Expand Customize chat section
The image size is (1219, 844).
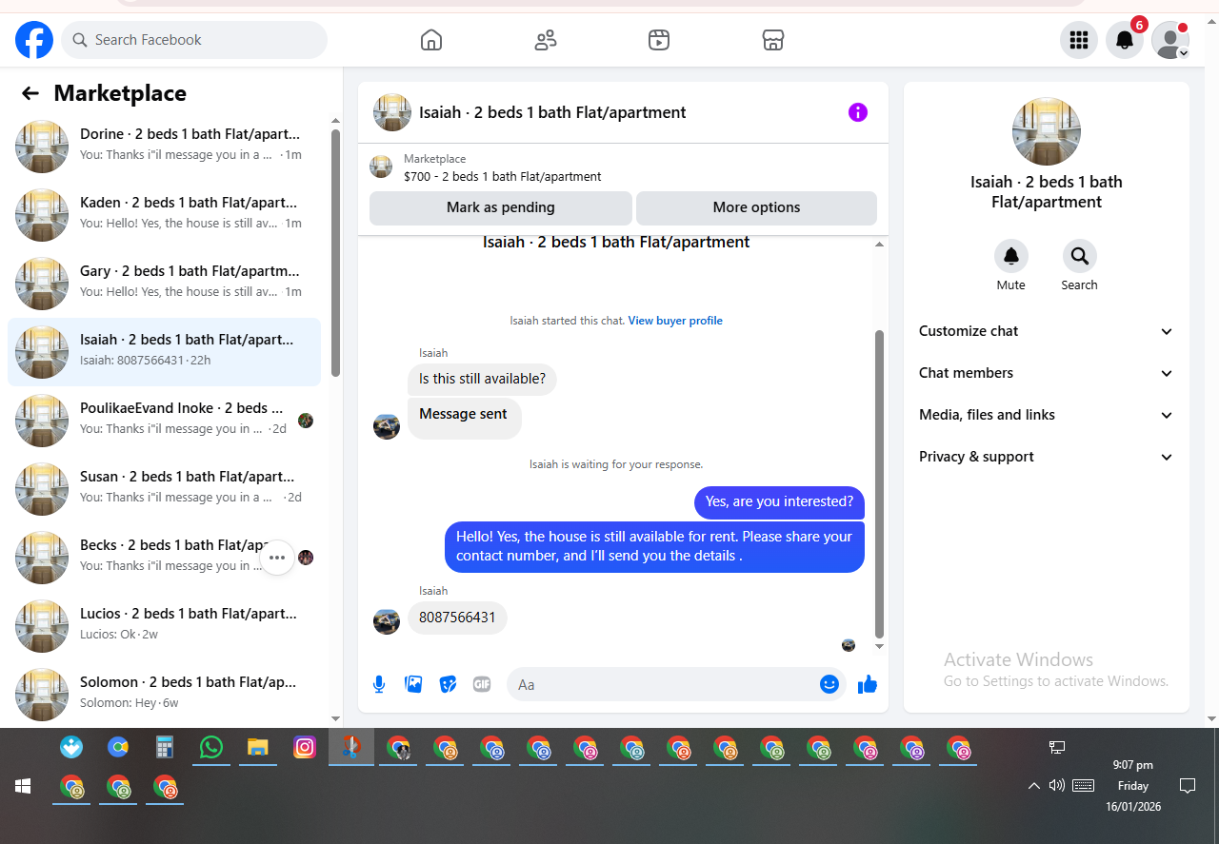pyautogui.click(x=1046, y=331)
